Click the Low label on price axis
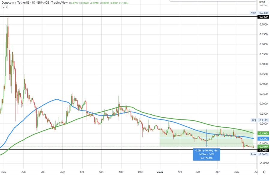The width and height of the screenshot is (270, 175). pos(253,154)
